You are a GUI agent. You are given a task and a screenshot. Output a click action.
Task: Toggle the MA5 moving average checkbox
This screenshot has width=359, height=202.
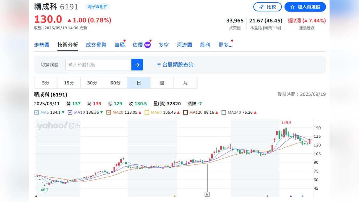point(36,113)
